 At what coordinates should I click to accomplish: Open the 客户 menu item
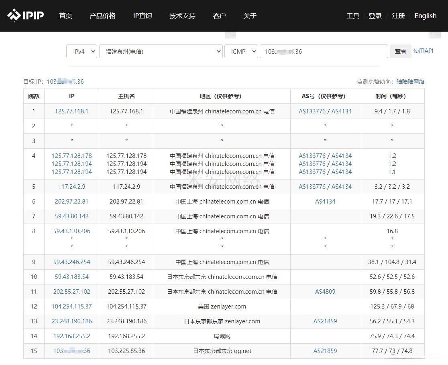coord(220,16)
